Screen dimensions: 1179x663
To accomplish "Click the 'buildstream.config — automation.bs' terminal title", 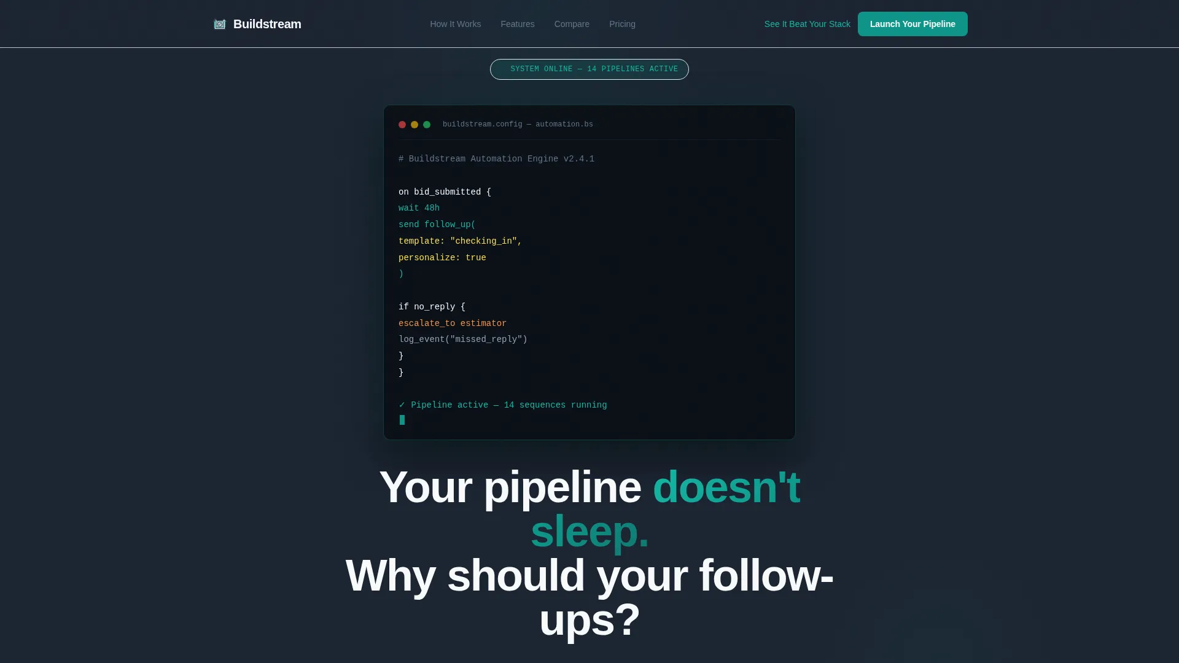I will [518, 125].
